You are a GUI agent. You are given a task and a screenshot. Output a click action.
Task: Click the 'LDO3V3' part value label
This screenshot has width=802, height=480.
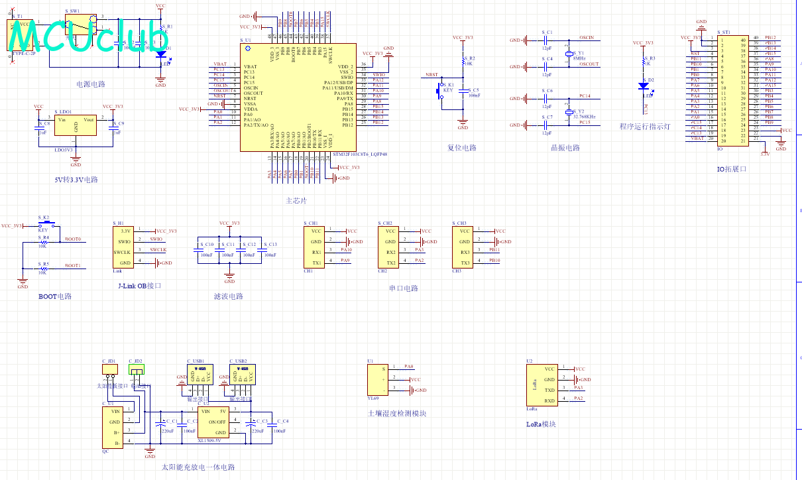pos(65,149)
